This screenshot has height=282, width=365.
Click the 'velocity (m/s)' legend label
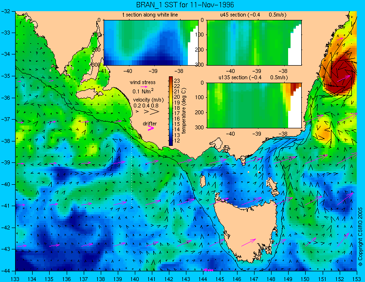point(148,100)
